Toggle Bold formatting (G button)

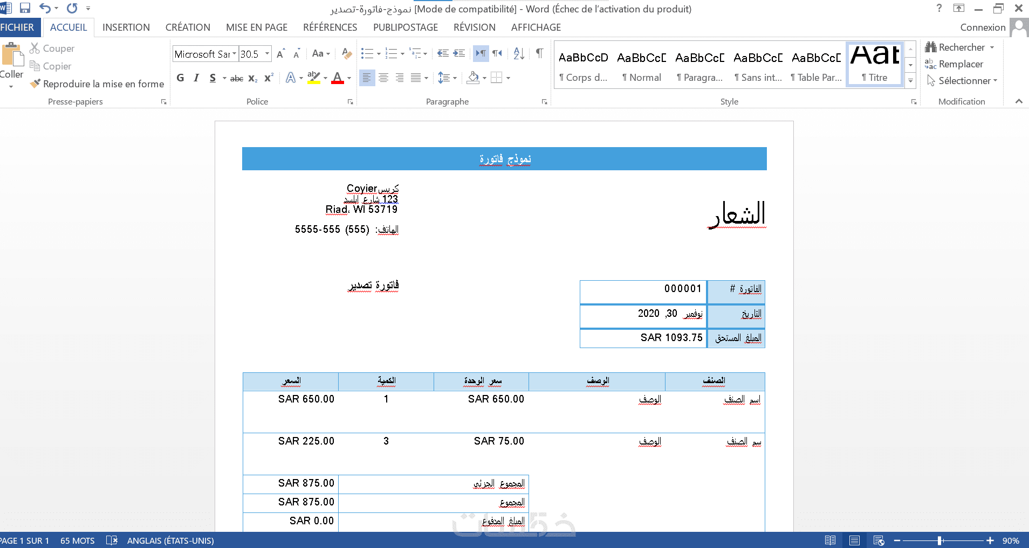[180, 78]
